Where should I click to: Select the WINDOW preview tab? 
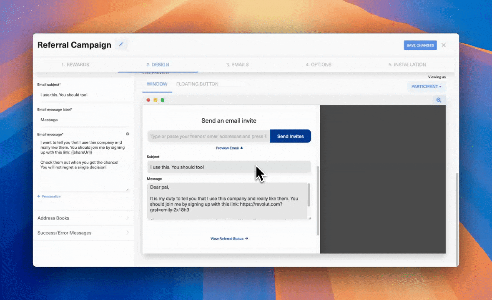pyautogui.click(x=157, y=84)
